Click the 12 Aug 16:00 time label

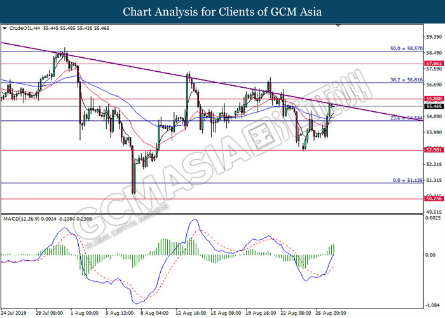click(191, 313)
